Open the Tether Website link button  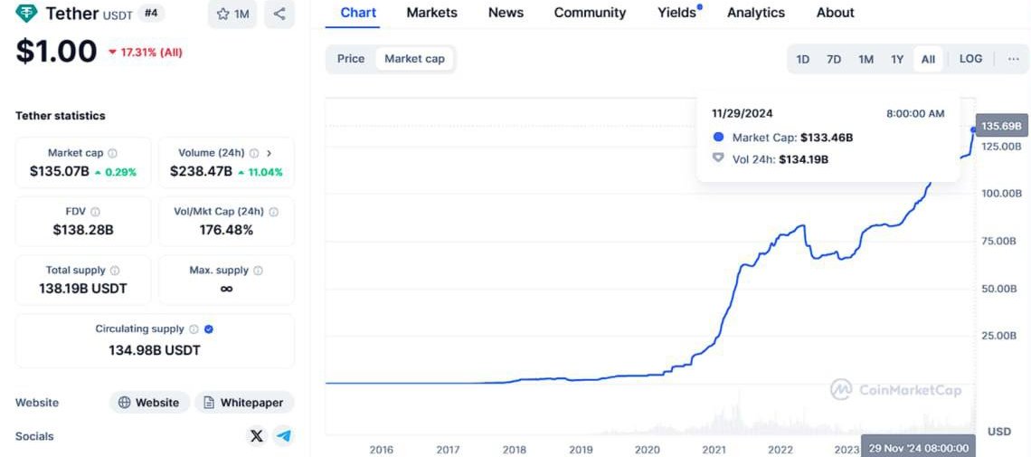pyautogui.click(x=149, y=403)
